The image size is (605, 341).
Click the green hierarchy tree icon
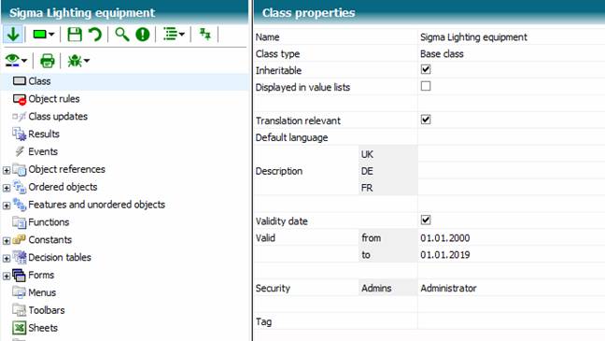(204, 35)
